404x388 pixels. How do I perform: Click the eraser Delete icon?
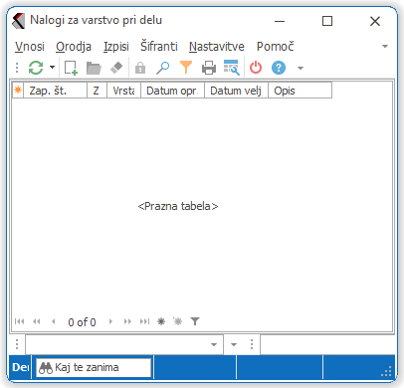[x=116, y=68]
